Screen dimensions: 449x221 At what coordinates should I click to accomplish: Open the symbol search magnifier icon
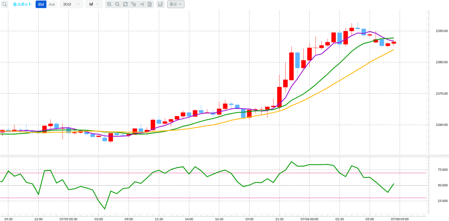5,4
